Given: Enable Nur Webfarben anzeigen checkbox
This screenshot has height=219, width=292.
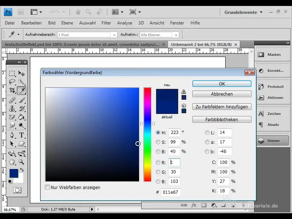Looking at the screenshot, I should tap(47, 187).
